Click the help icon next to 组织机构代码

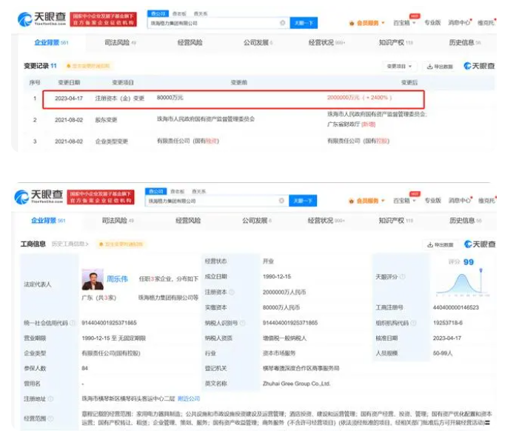(413, 323)
